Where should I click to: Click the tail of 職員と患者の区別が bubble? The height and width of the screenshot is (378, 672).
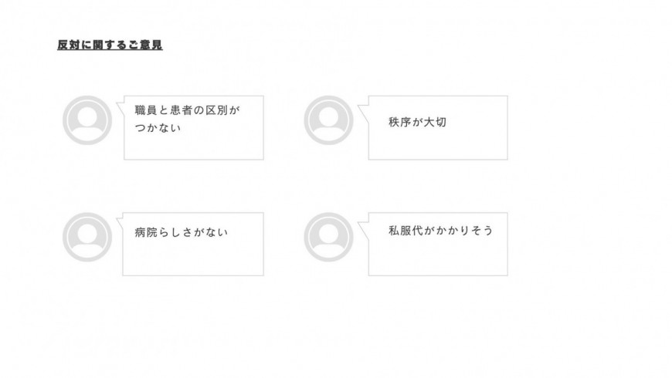pos(120,106)
